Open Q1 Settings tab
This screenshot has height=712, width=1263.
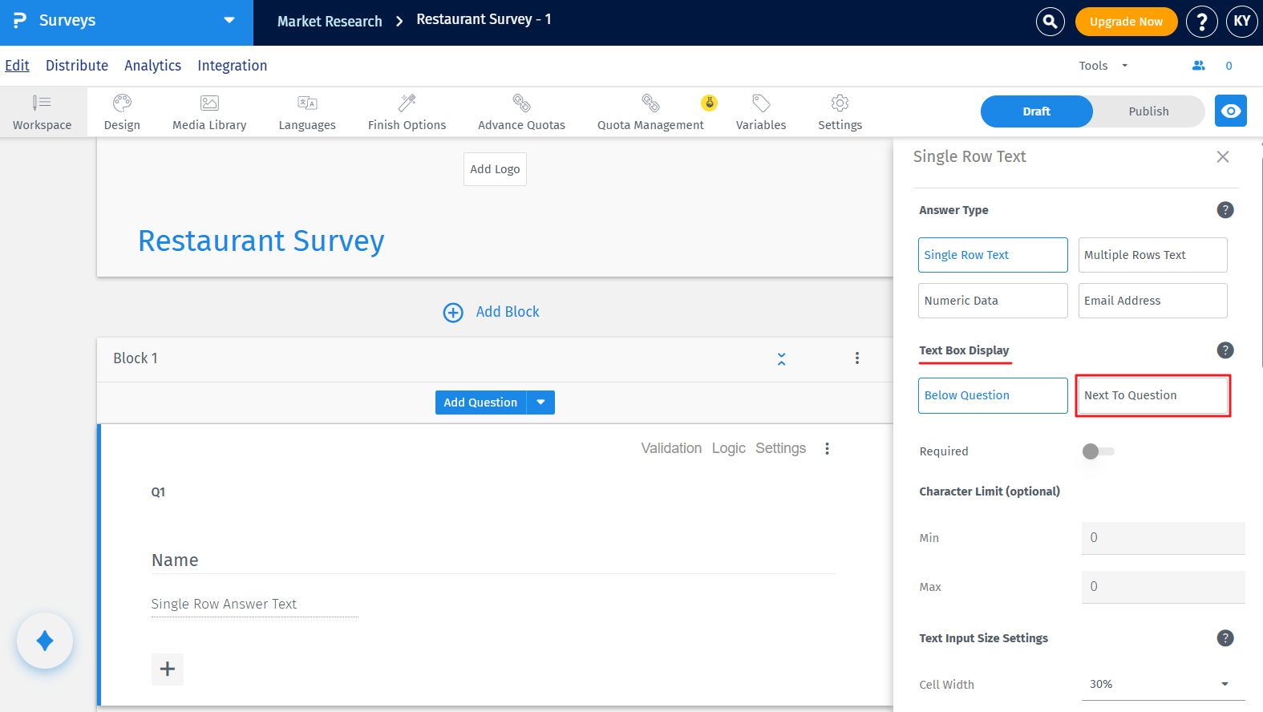tap(780, 448)
